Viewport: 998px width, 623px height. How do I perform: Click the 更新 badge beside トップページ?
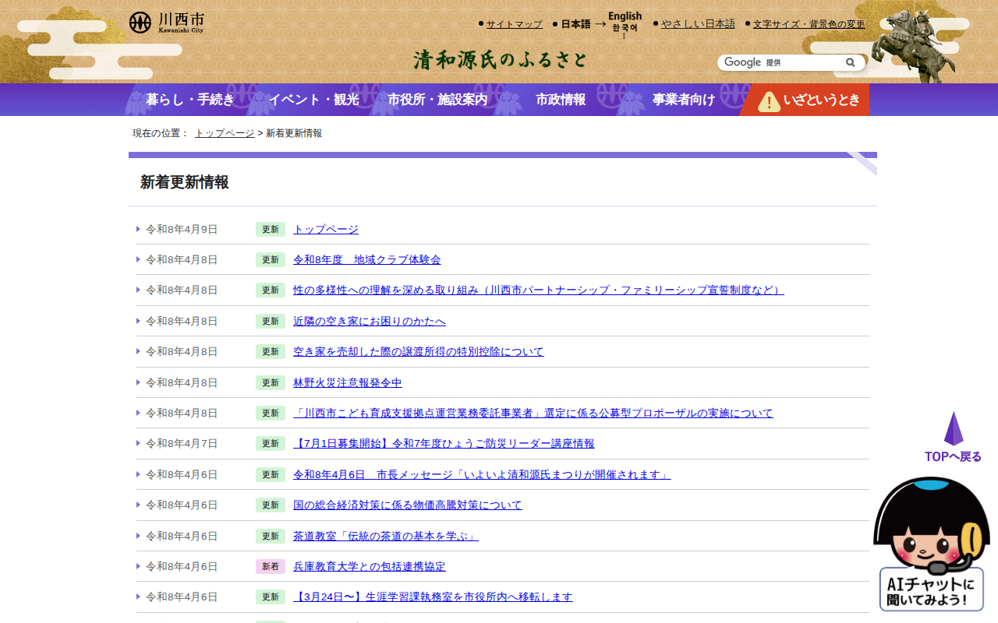click(270, 229)
